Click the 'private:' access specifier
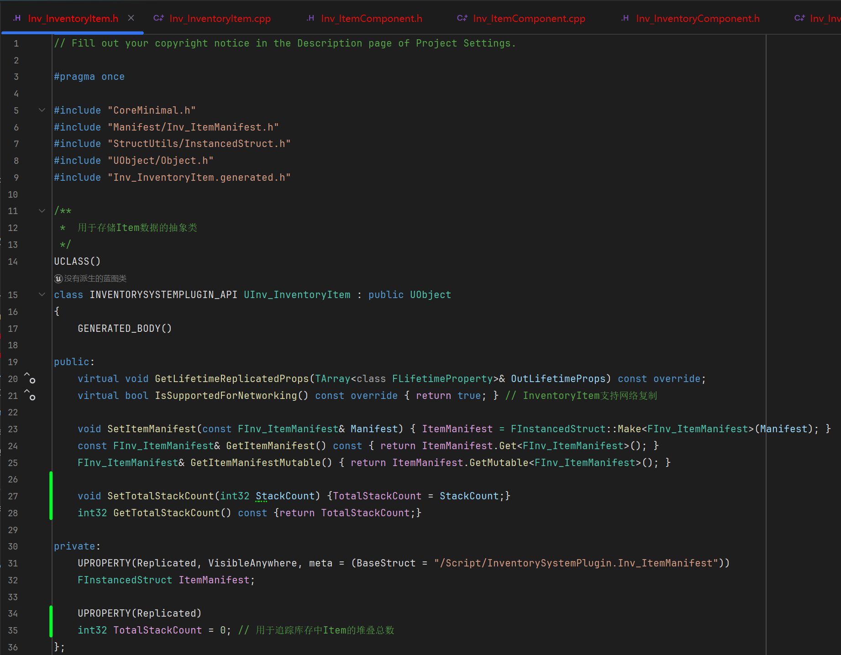The height and width of the screenshot is (655, 841). pos(77,546)
